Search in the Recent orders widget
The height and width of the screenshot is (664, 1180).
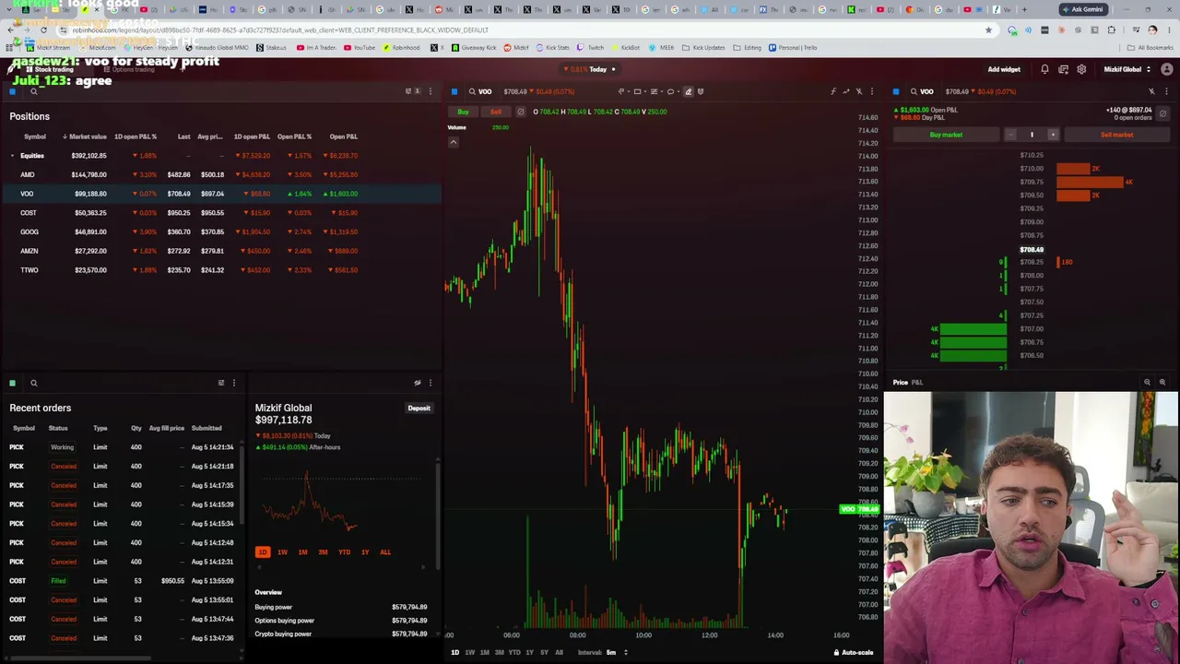tap(33, 383)
